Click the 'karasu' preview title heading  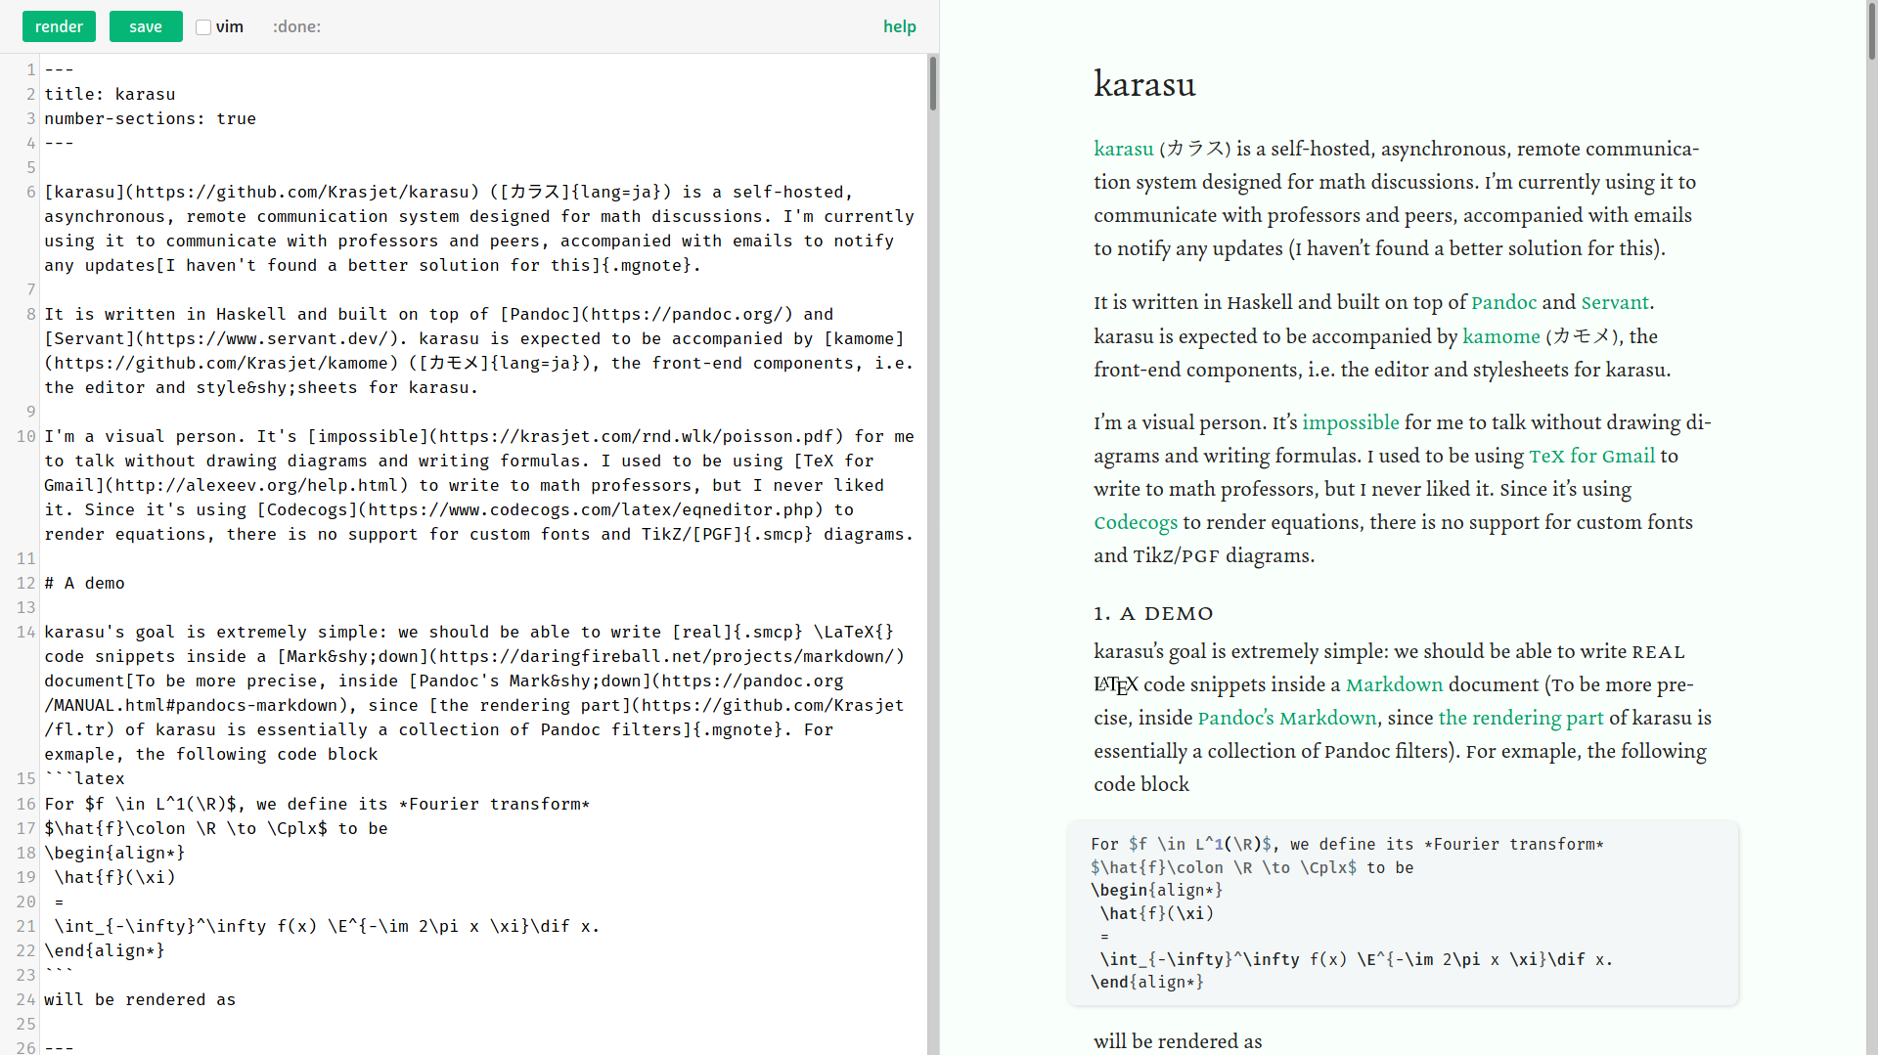[1144, 84]
